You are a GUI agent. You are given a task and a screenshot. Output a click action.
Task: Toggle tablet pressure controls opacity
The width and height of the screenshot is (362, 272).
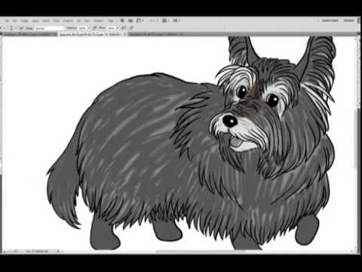(x=95, y=28)
